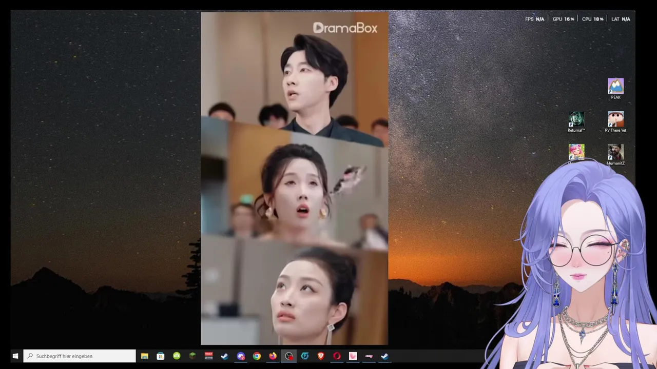
Task: Launch Google Chrome from the taskbar
Action: click(257, 356)
